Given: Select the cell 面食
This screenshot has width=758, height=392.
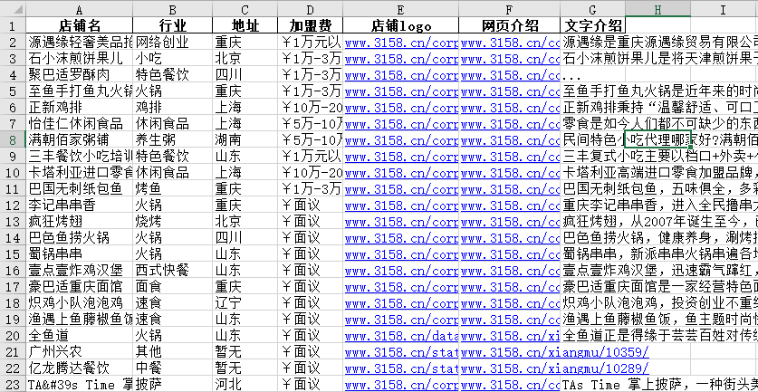Looking at the screenshot, I should [x=173, y=286].
